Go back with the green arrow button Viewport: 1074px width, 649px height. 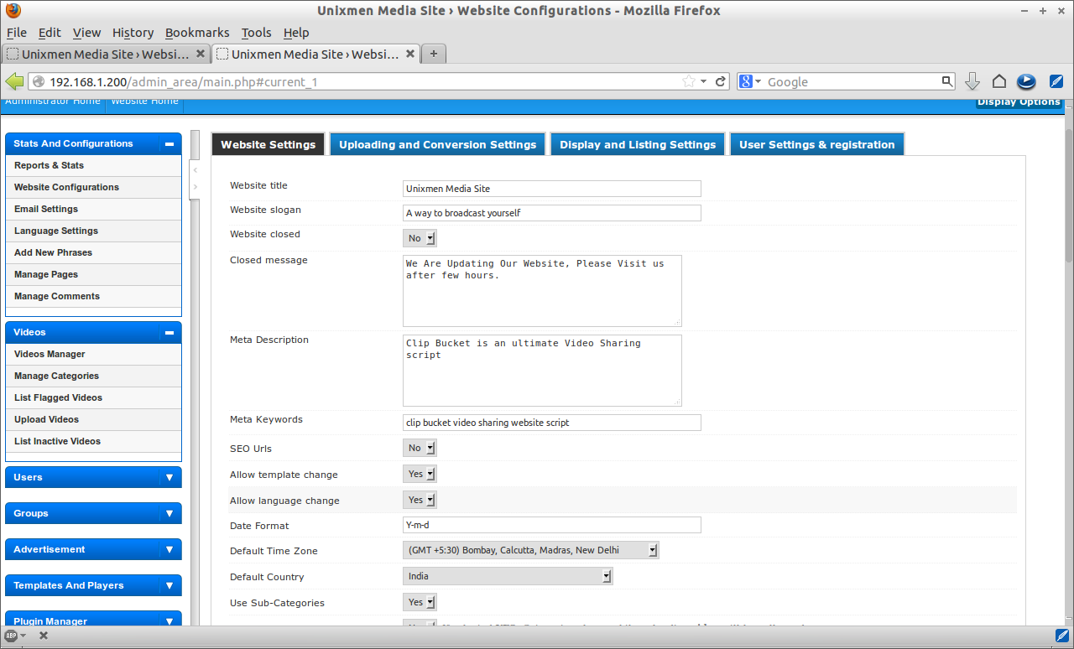tap(14, 81)
